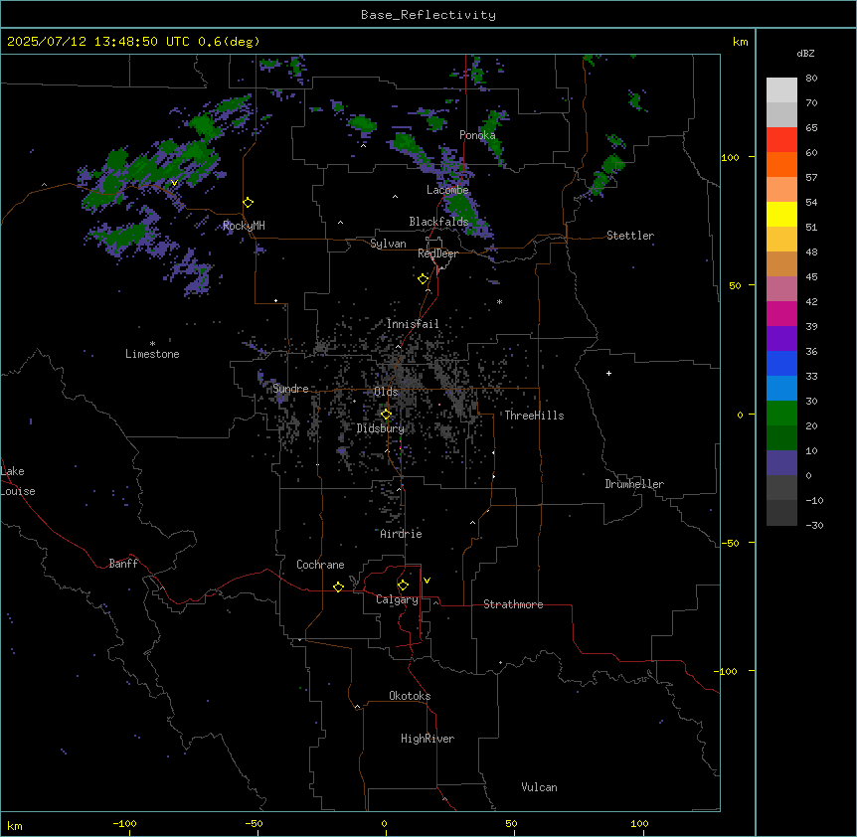Image resolution: width=857 pixels, height=837 pixels.
Task: Select the HighRiver label
Action: 428,739
